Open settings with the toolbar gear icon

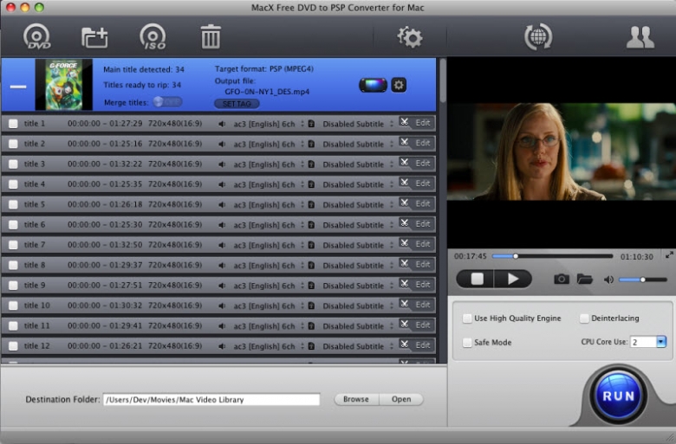coord(409,37)
